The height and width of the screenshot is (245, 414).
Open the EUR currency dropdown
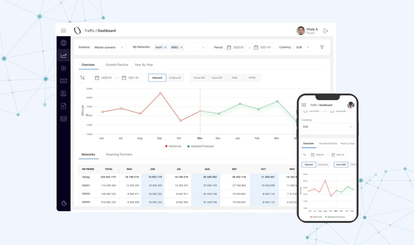302,47
